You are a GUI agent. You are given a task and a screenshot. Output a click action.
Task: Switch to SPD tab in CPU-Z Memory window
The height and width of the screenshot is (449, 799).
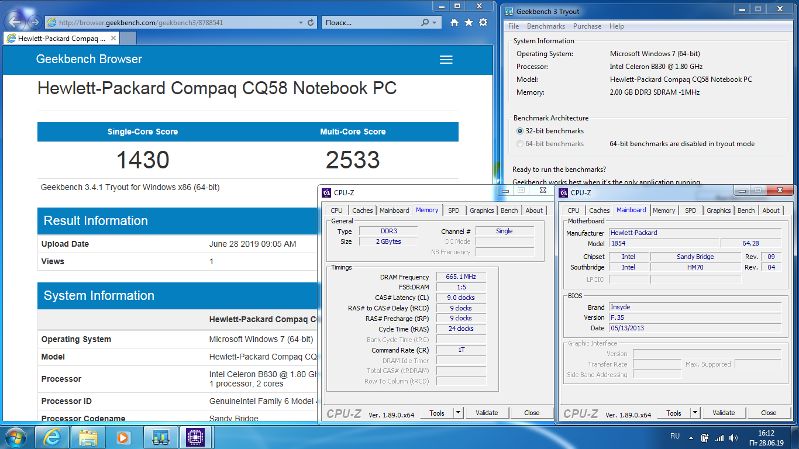point(454,210)
